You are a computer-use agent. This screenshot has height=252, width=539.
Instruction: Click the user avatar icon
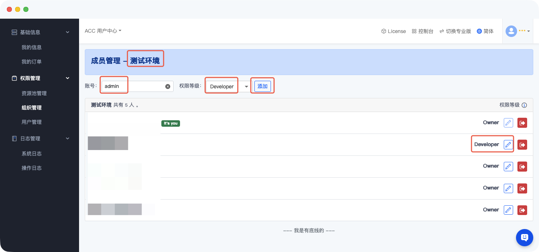(x=511, y=31)
